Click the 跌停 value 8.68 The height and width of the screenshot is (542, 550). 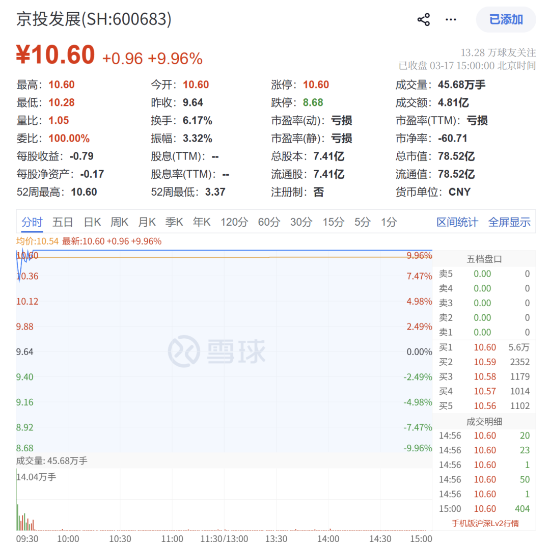click(313, 102)
